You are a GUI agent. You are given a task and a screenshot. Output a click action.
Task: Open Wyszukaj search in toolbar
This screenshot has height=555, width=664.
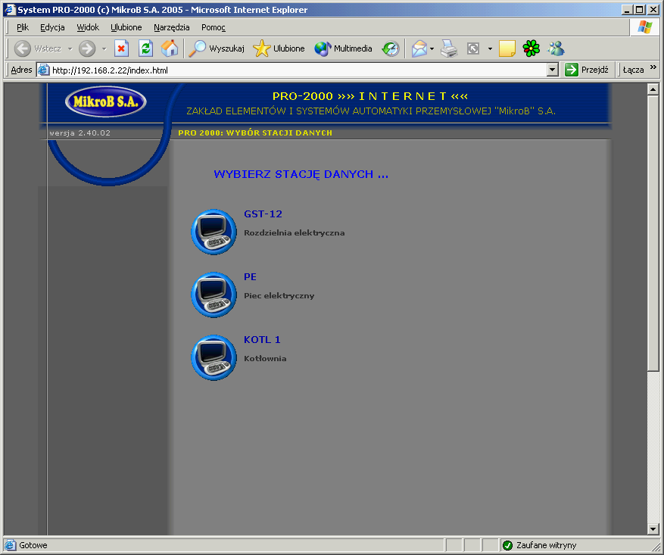point(217,48)
